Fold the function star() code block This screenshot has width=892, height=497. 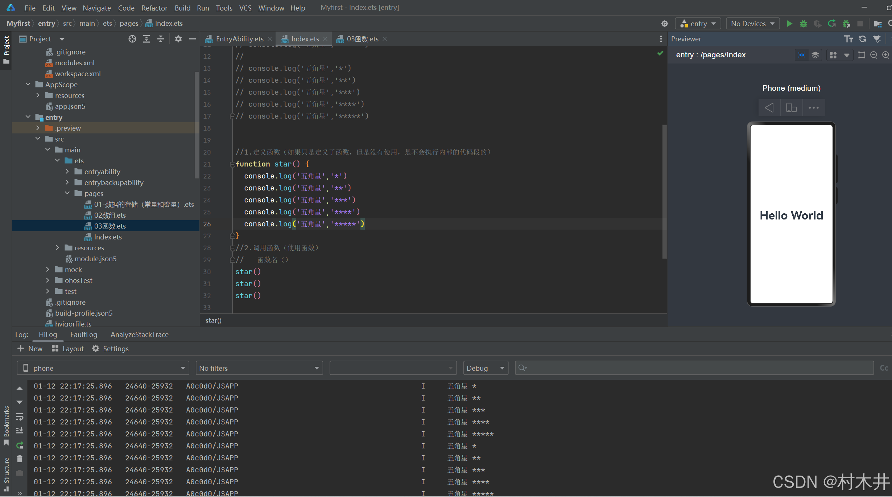[x=232, y=164]
